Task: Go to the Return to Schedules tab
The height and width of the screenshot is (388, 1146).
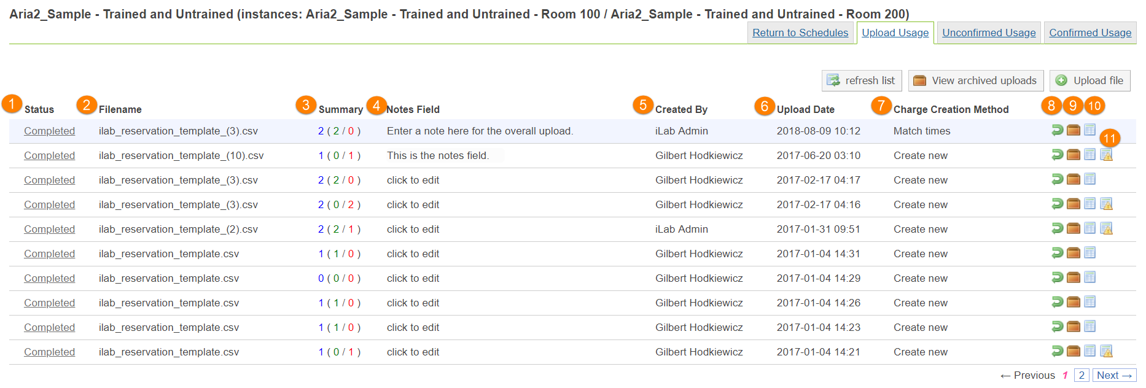Action: tap(800, 33)
